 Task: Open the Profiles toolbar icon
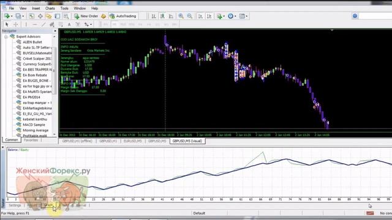click(x=18, y=16)
